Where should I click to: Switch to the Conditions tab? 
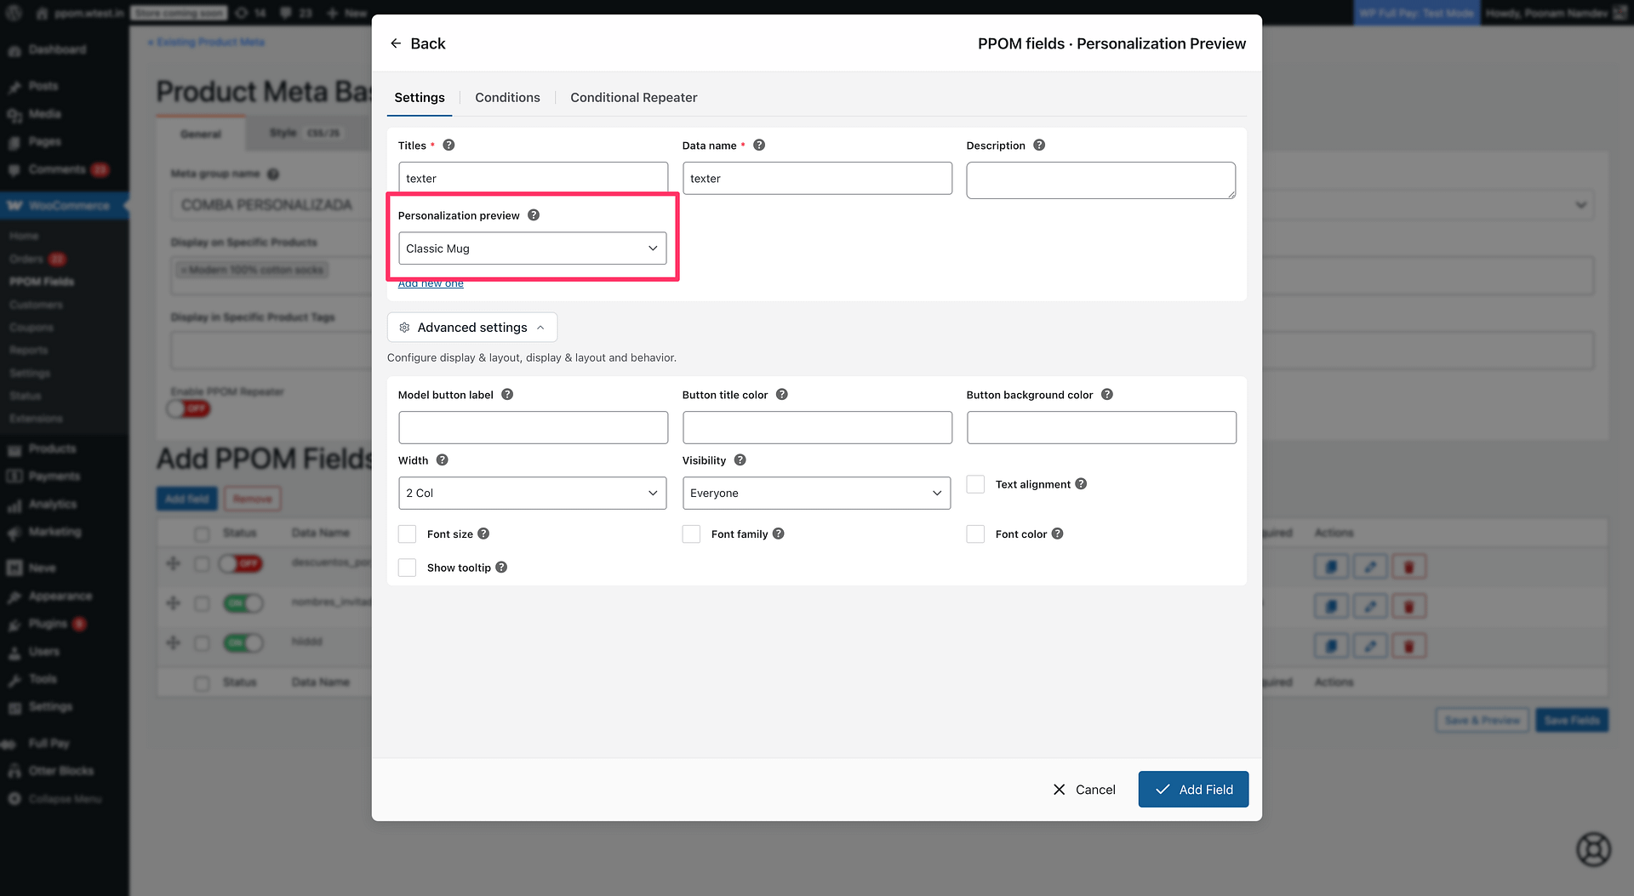coord(507,98)
